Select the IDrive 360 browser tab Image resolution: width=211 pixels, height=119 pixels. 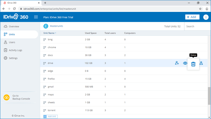pos(21,3)
